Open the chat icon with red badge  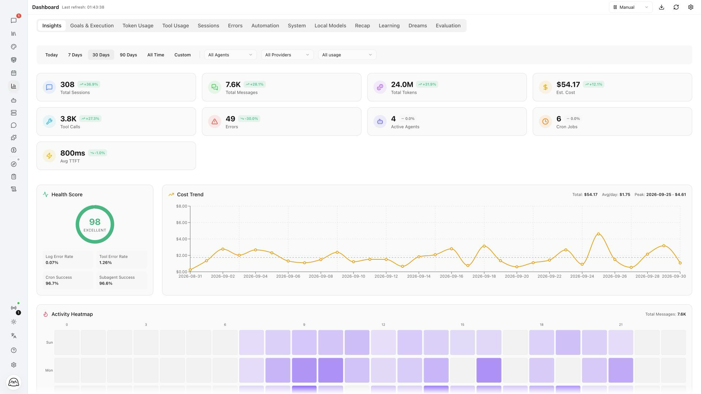point(14,20)
